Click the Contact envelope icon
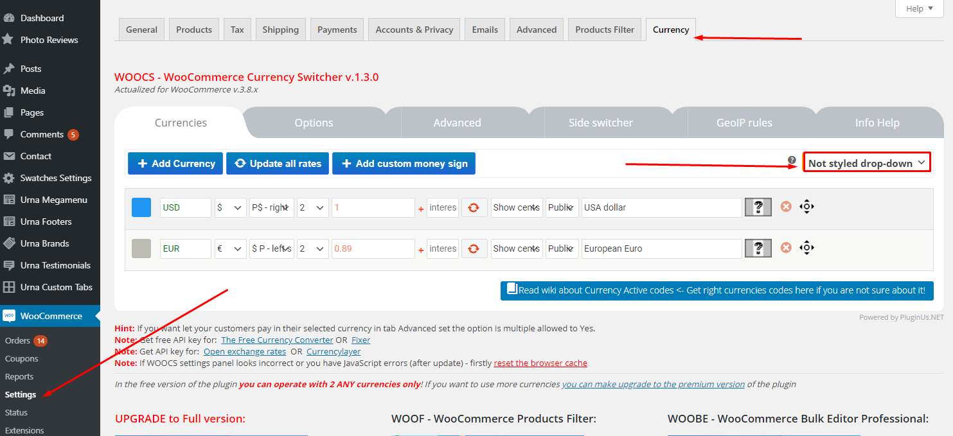 coord(8,156)
